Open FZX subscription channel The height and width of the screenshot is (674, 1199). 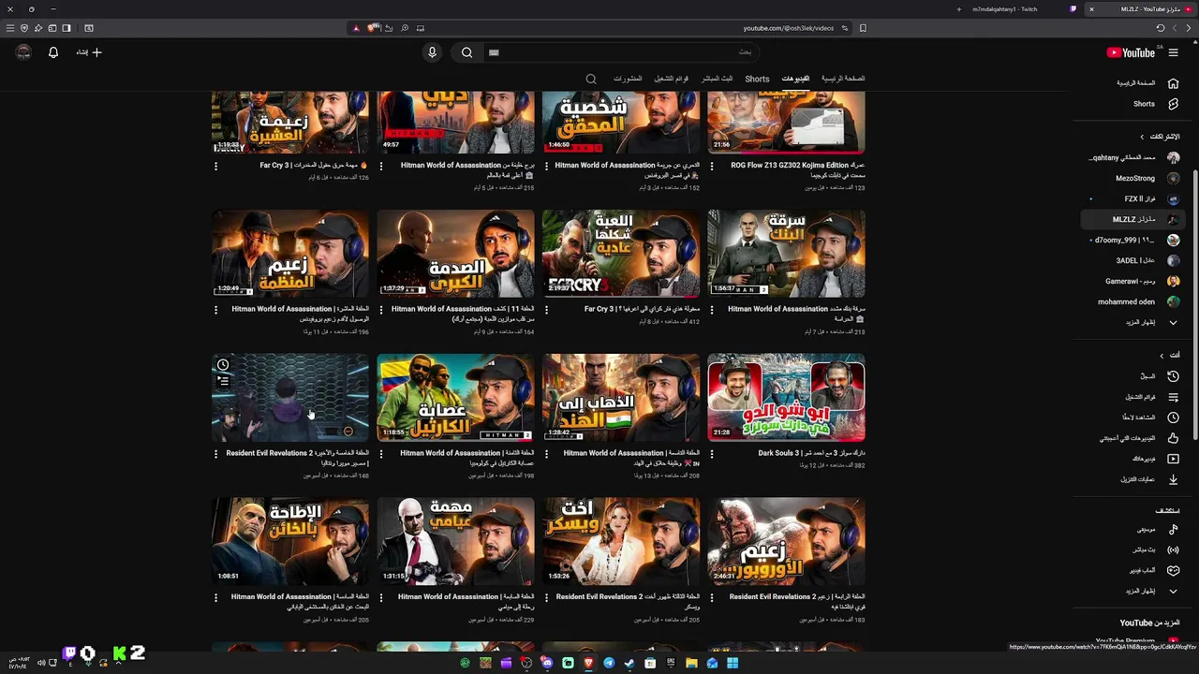1133,198
